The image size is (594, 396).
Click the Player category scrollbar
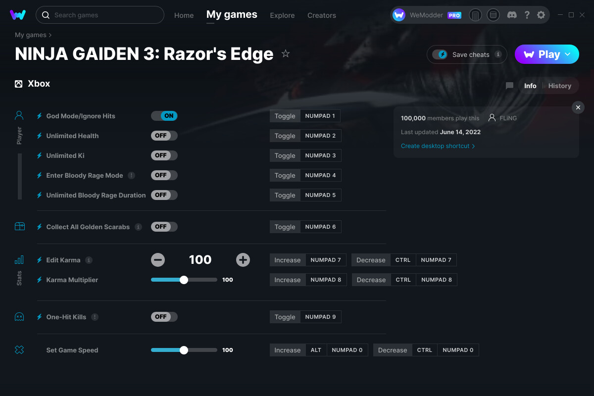(20, 176)
